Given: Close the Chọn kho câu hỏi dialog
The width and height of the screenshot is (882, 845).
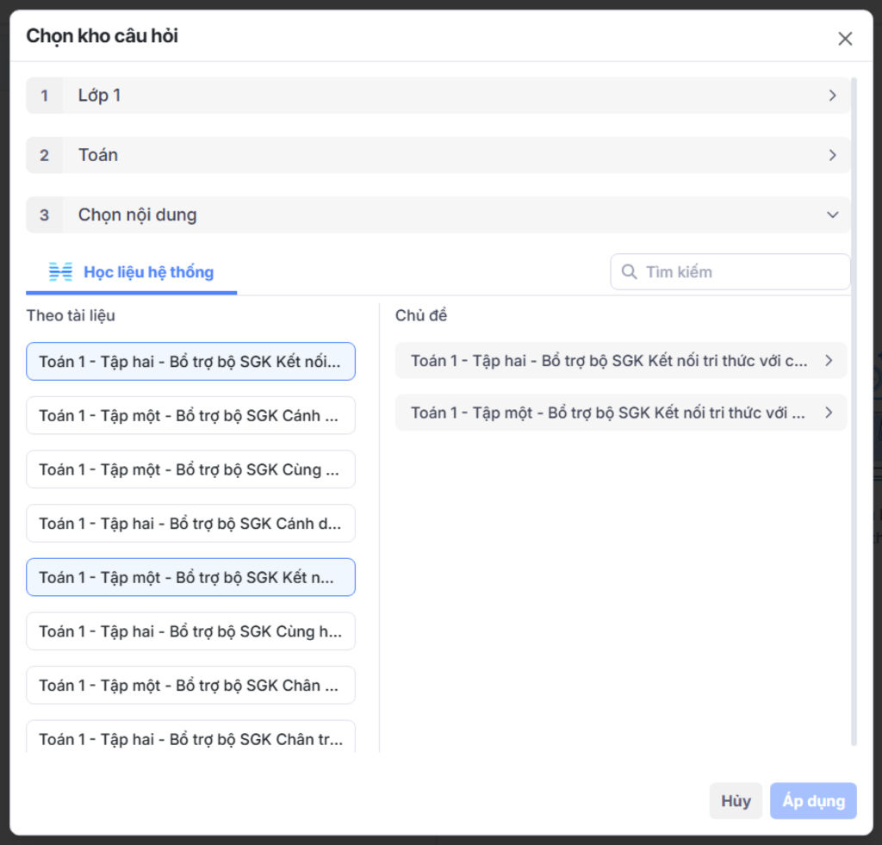Looking at the screenshot, I should 845,39.
